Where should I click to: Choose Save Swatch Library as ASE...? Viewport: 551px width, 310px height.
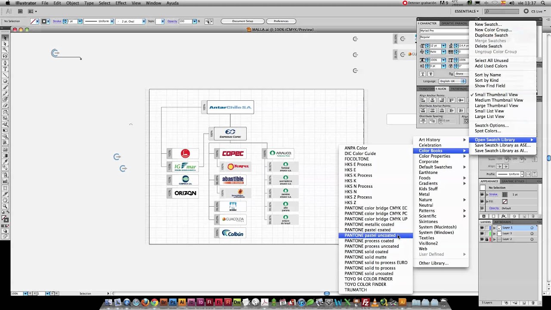[502, 145]
